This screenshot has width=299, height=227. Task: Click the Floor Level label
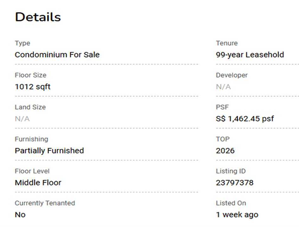coord(32,171)
